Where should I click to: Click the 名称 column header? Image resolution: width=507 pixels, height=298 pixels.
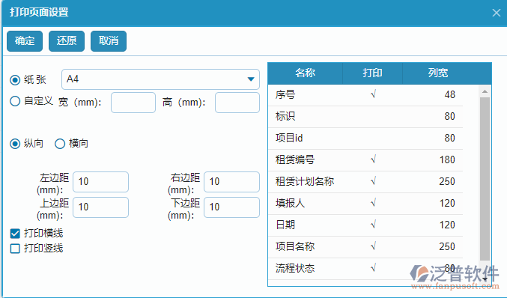tap(306, 73)
